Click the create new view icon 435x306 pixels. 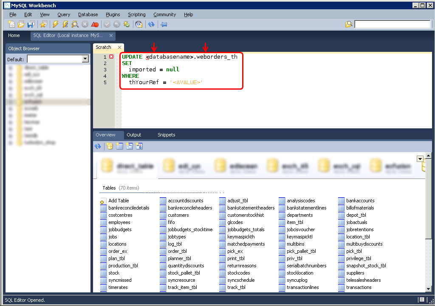pyautogui.click(x=129, y=146)
